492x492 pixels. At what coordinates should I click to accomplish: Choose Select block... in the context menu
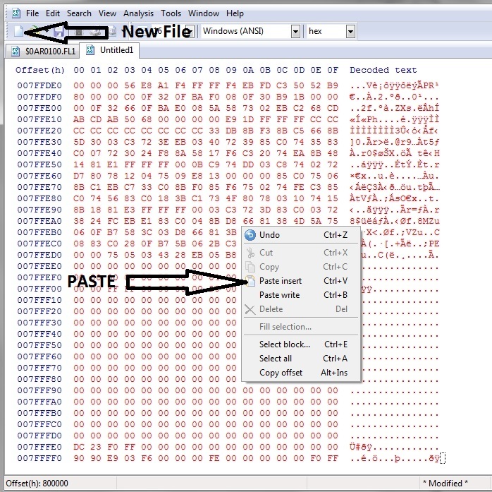click(301, 344)
